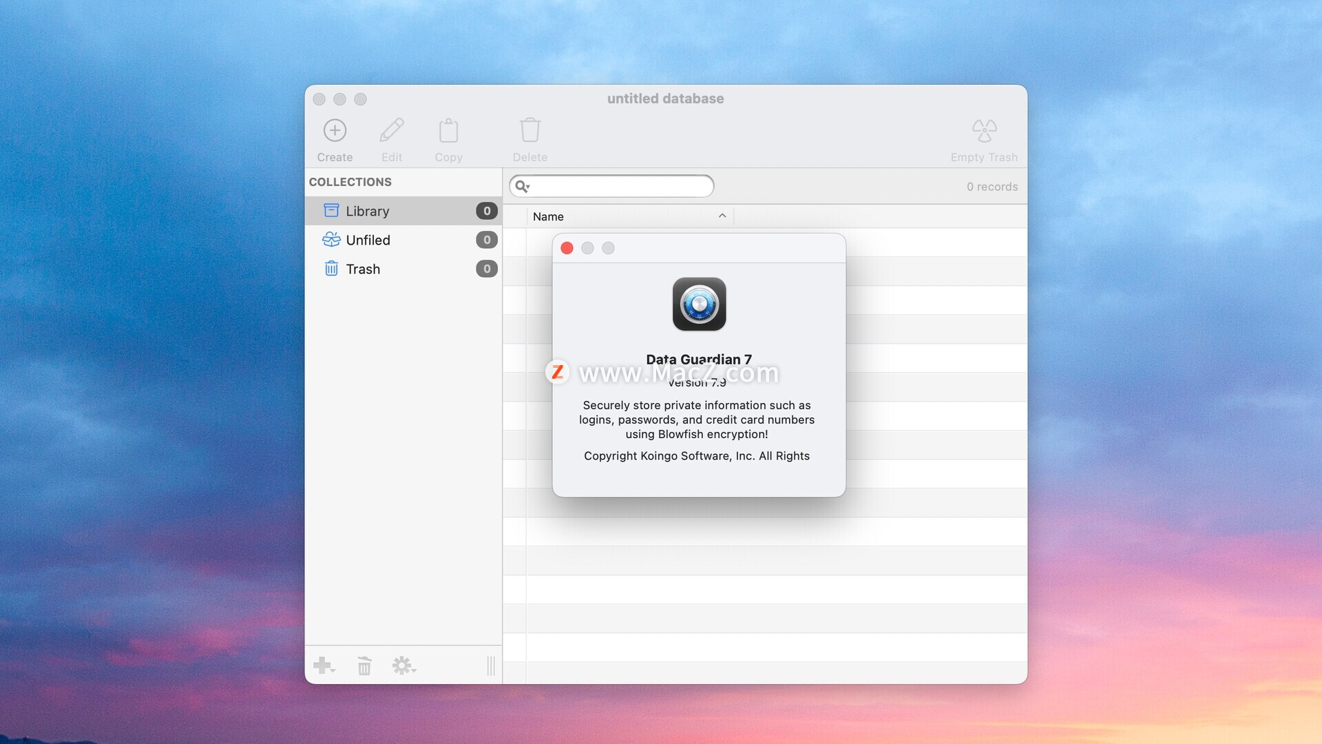This screenshot has width=1322, height=744.
Task: Select the Trash collection
Action: coord(363,269)
